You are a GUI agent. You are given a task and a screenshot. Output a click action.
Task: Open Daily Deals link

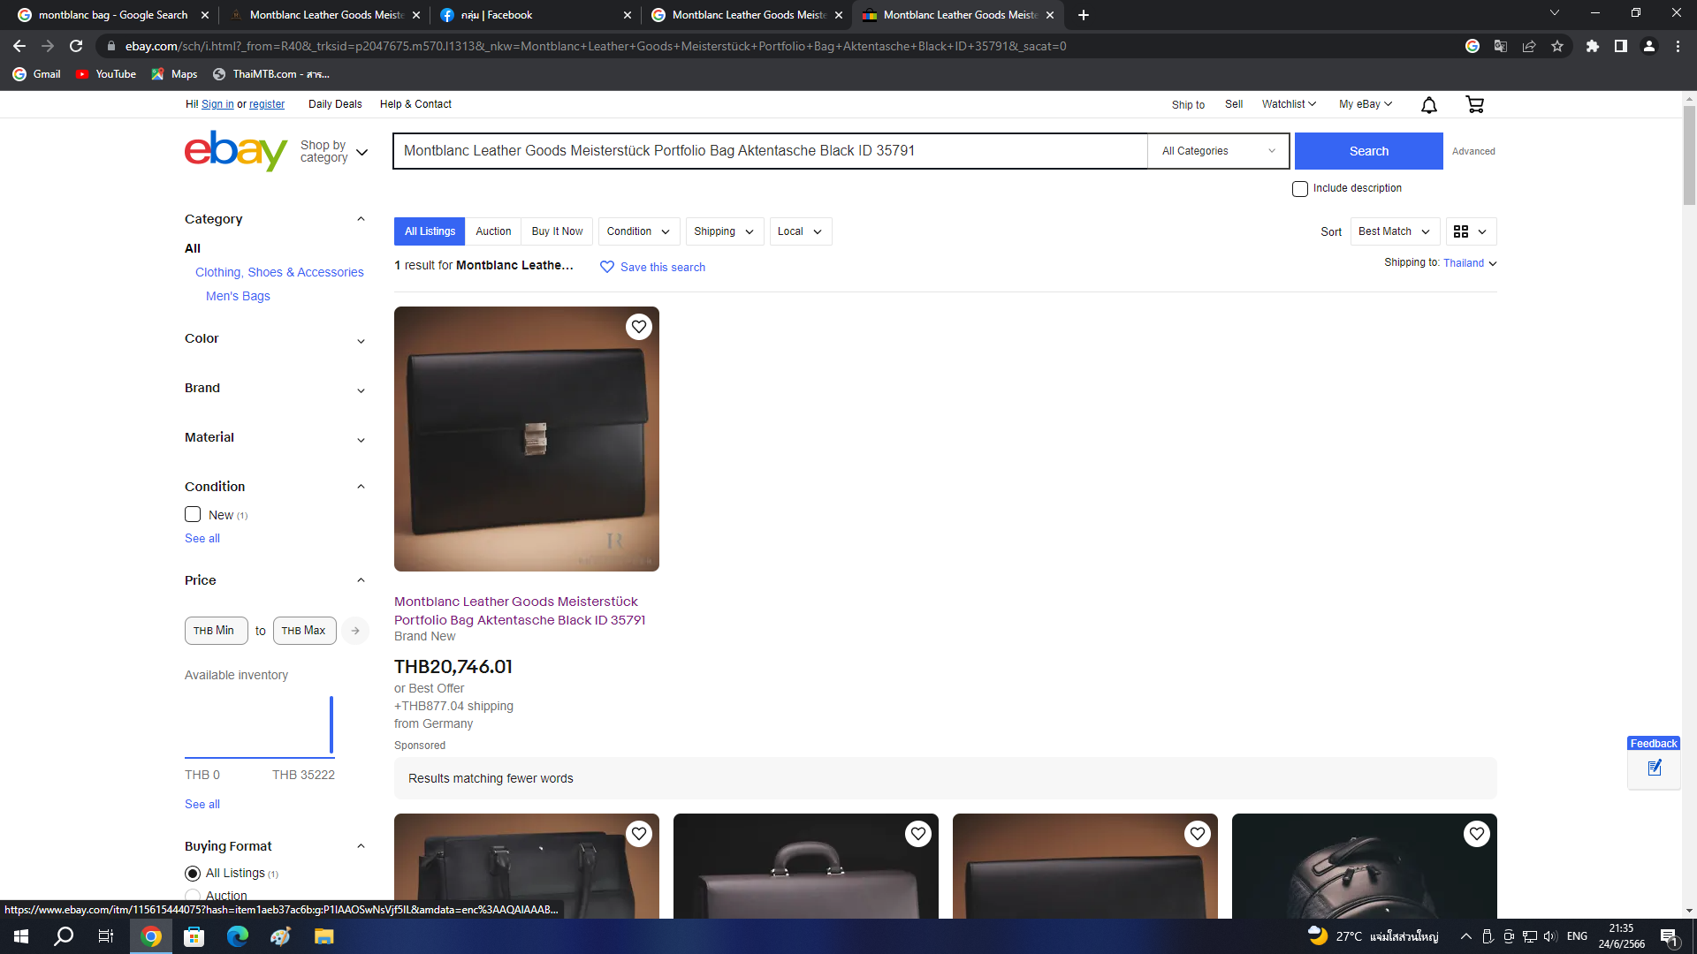[x=335, y=104]
